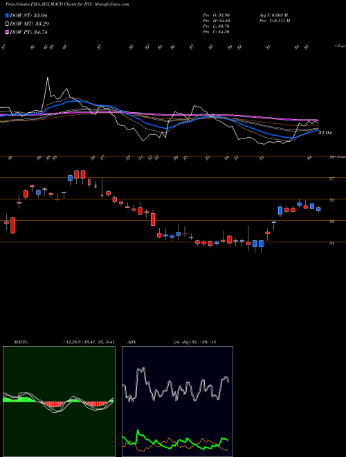Viewport: 346px width, 457px height.
Task: Open the green MACD histogram chart
Action: click(x=59, y=402)
